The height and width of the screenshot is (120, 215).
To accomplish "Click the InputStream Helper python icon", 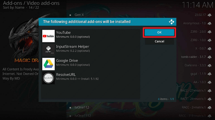I will click(48, 50).
